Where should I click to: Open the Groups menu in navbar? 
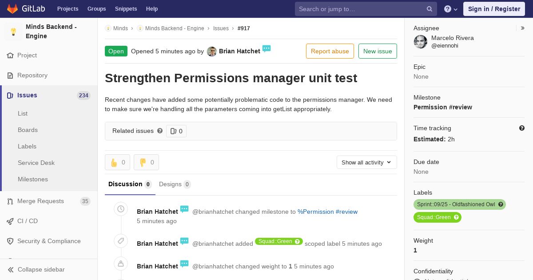coord(97,9)
